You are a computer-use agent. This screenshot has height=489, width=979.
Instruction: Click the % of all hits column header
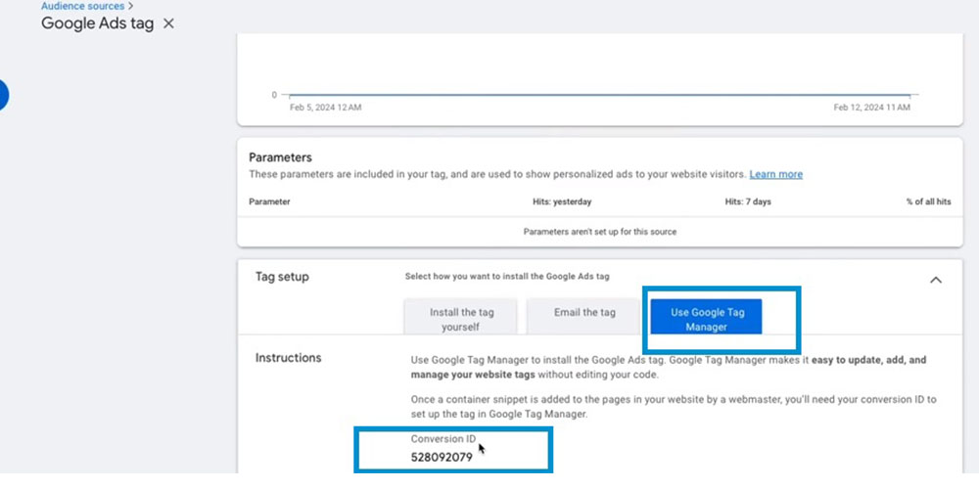pyautogui.click(x=928, y=202)
